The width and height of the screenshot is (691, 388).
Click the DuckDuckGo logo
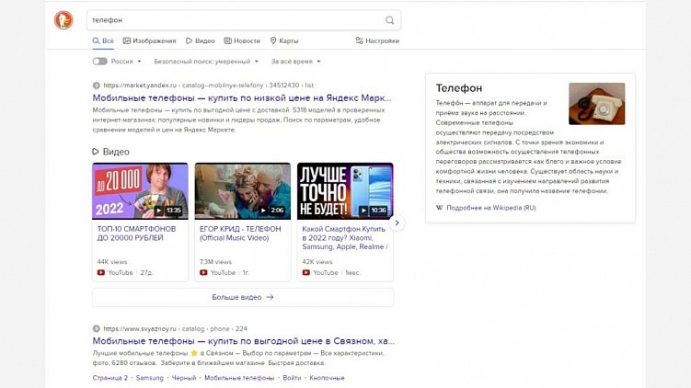(63, 20)
